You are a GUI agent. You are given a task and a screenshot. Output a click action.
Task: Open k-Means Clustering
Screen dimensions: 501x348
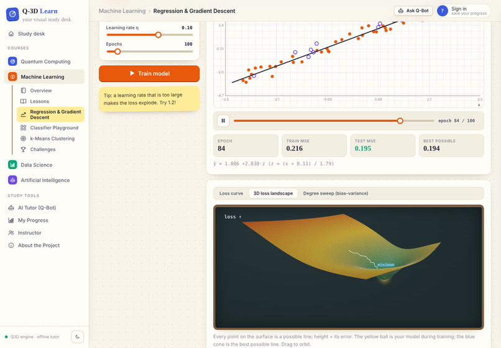pos(51,139)
